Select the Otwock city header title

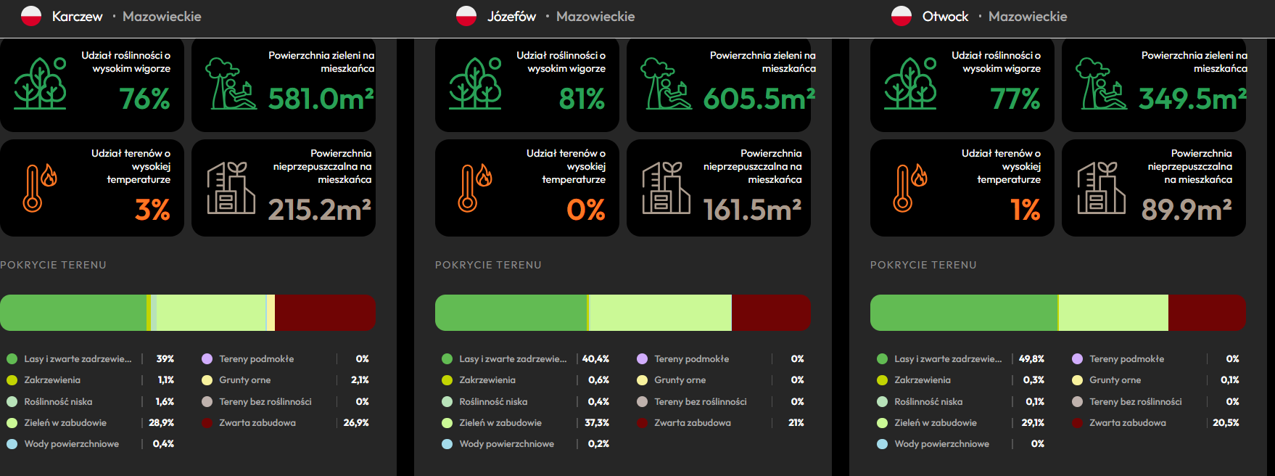coord(945,16)
